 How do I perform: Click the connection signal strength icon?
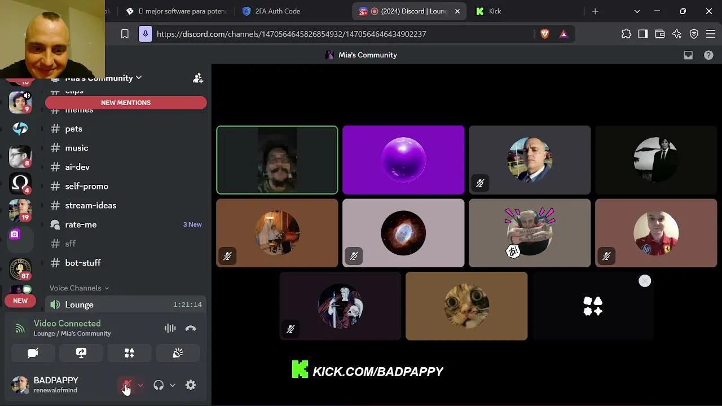[x=20, y=328]
